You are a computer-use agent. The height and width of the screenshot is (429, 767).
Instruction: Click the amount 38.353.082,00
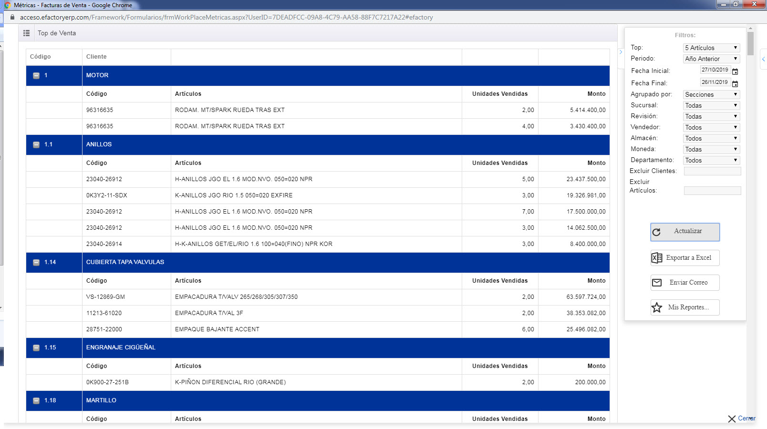click(586, 313)
